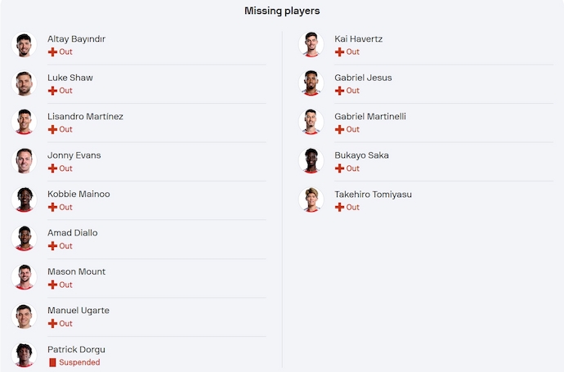Image resolution: width=564 pixels, height=372 pixels.
Task: Click Manuel Ugarte's avatar photo
Action: pyautogui.click(x=25, y=316)
